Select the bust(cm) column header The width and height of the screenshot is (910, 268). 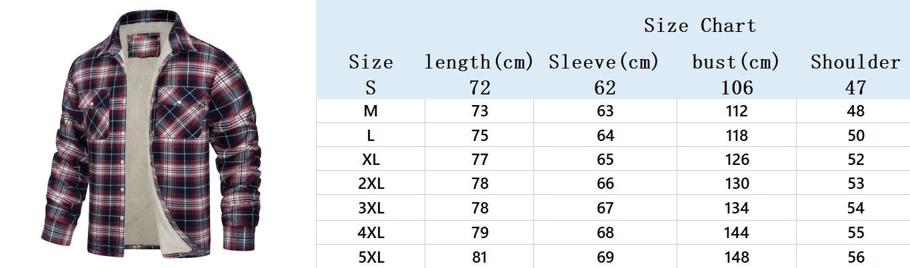(x=736, y=63)
